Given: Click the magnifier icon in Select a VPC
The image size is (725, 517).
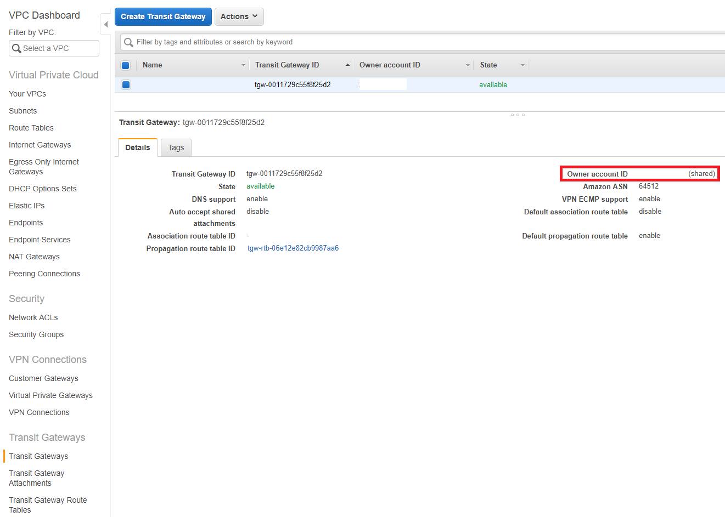Looking at the screenshot, I should pyautogui.click(x=16, y=48).
